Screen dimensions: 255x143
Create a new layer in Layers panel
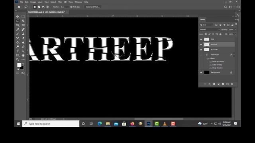point(228,84)
